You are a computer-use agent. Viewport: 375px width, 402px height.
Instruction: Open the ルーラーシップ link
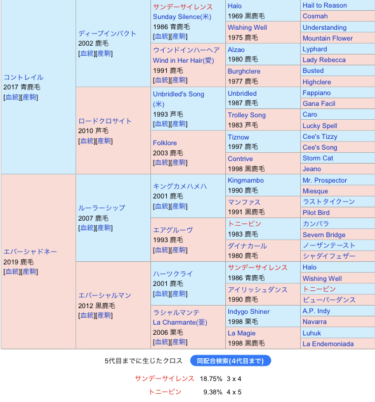102,208
